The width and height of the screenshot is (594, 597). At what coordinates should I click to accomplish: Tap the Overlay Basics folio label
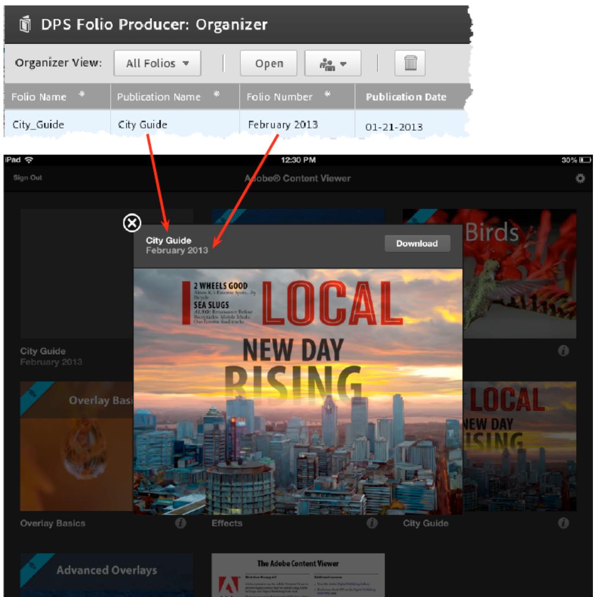tap(53, 523)
